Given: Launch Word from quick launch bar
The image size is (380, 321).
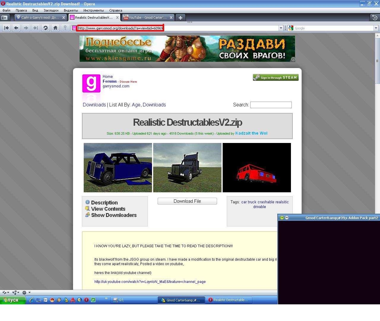Looking at the screenshot, I should pos(45,300).
